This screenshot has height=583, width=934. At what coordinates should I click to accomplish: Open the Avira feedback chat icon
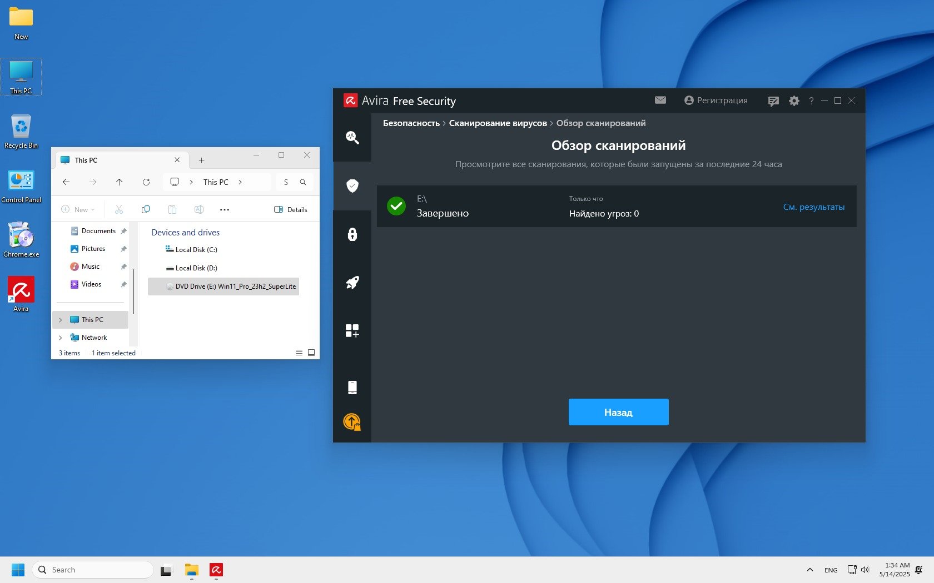pyautogui.click(x=773, y=101)
